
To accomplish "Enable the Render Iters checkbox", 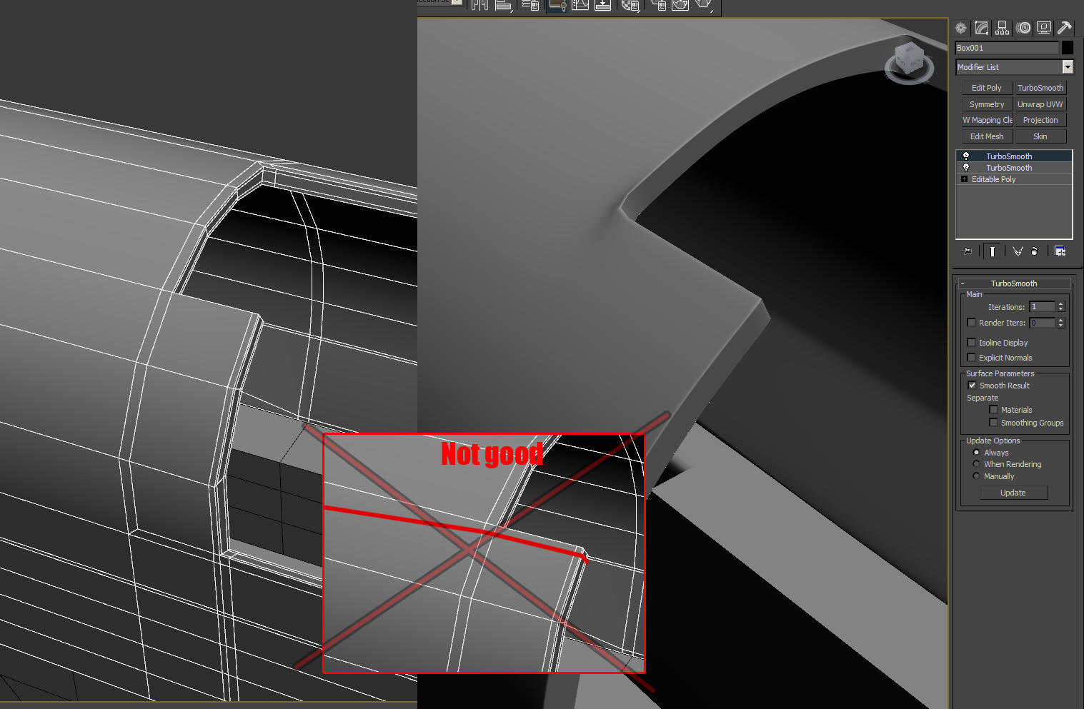I will (x=971, y=323).
